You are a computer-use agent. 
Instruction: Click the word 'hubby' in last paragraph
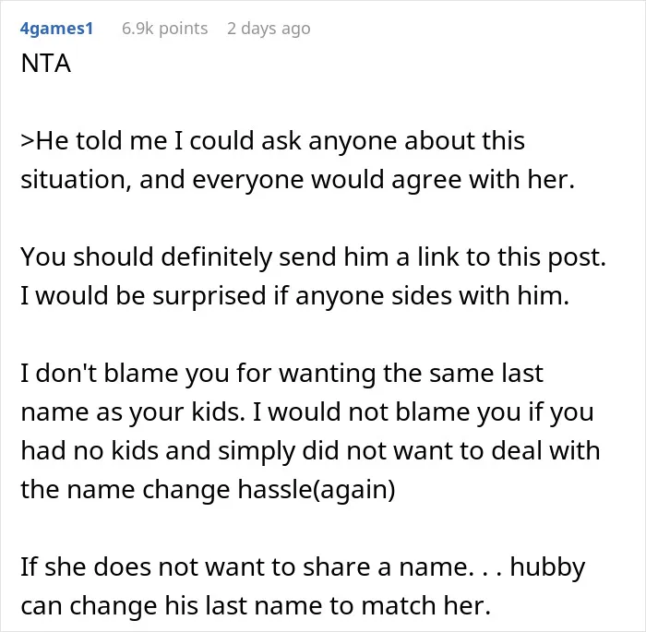(x=547, y=567)
